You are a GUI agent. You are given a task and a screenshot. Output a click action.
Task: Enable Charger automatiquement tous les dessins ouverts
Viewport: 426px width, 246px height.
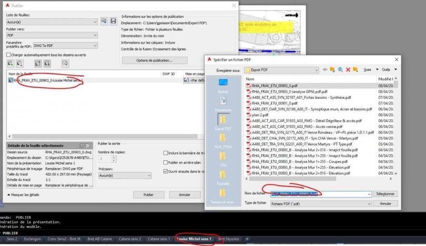pyautogui.click(x=9, y=55)
